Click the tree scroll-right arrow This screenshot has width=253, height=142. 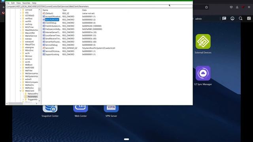point(37,103)
